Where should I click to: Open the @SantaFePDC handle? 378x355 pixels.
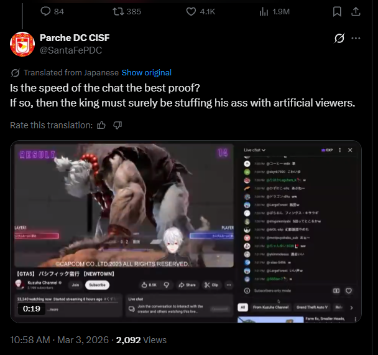tap(71, 50)
